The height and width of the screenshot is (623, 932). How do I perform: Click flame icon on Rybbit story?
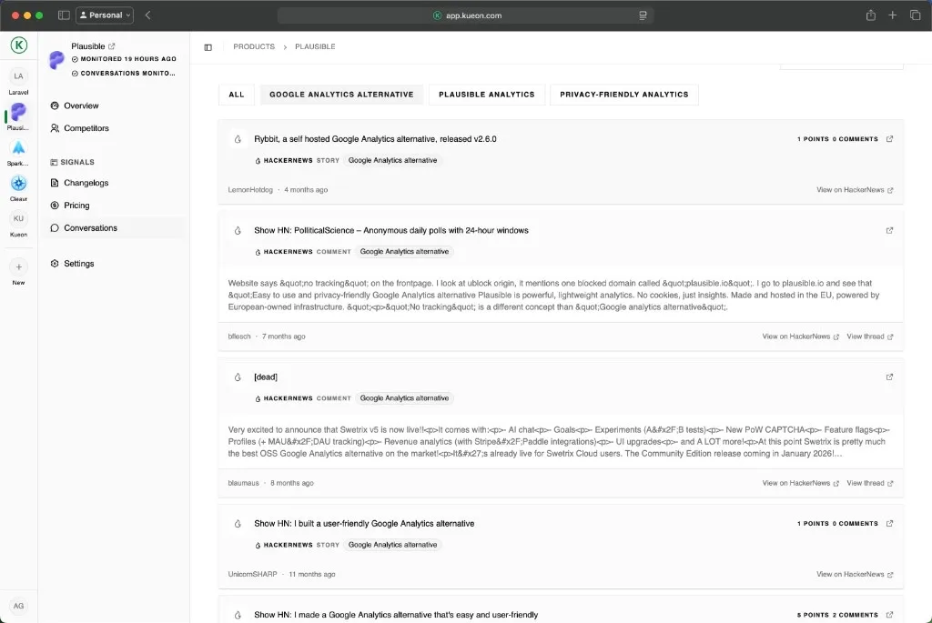click(x=238, y=139)
